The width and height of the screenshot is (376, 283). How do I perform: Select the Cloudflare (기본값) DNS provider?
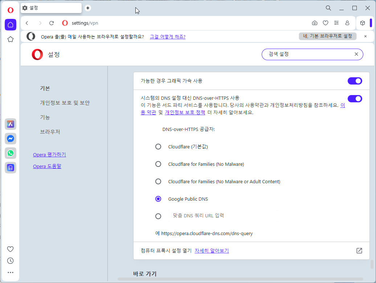click(x=158, y=147)
